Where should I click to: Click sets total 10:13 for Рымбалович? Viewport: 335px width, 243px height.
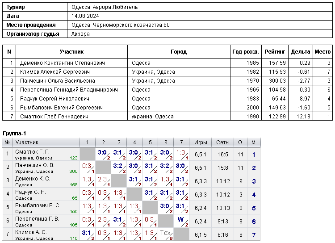[x=222, y=208]
